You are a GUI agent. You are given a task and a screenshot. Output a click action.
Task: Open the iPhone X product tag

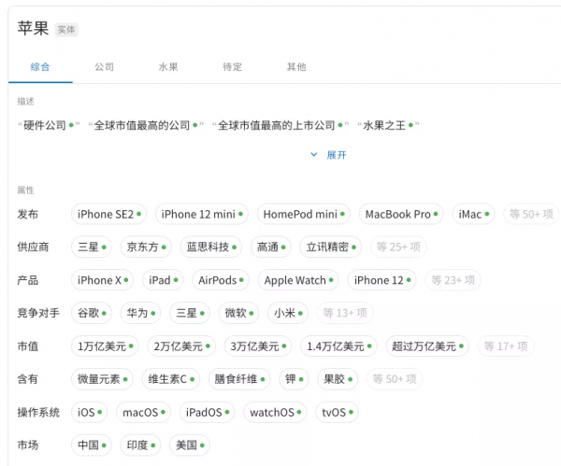(x=102, y=280)
